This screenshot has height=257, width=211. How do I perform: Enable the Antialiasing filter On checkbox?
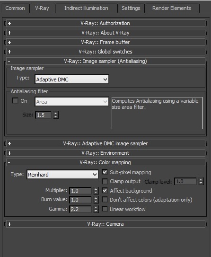[15, 100]
